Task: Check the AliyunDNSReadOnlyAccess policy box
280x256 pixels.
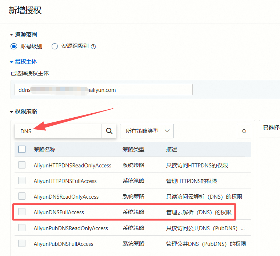Action: pyautogui.click(x=22, y=196)
